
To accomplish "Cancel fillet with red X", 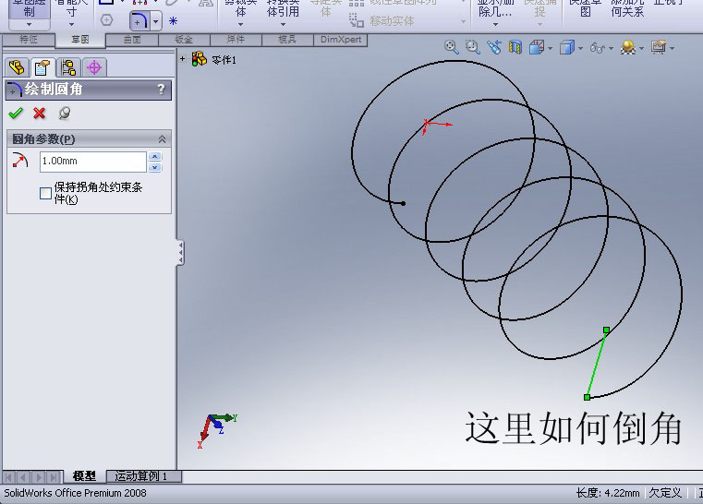I will point(40,114).
